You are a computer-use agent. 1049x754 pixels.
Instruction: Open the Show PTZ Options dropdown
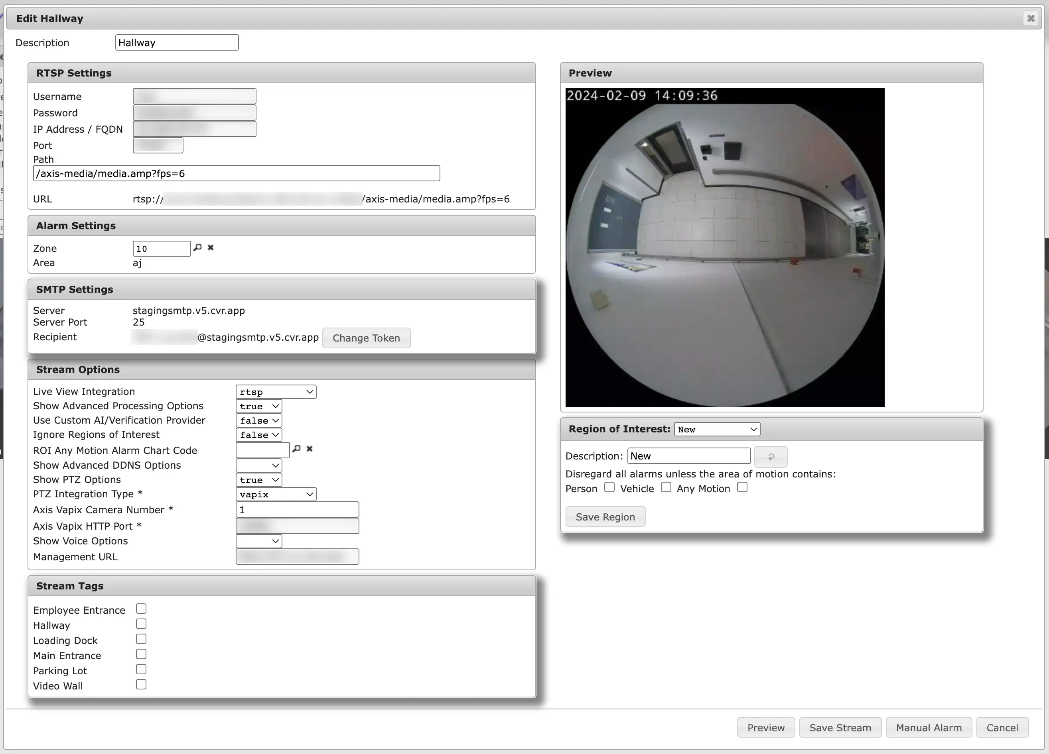coord(258,480)
